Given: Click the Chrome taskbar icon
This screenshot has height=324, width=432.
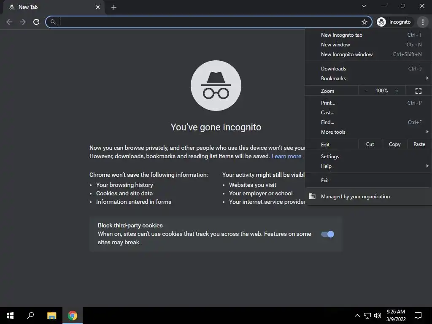Looking at the screenshot, I should 73,316.
